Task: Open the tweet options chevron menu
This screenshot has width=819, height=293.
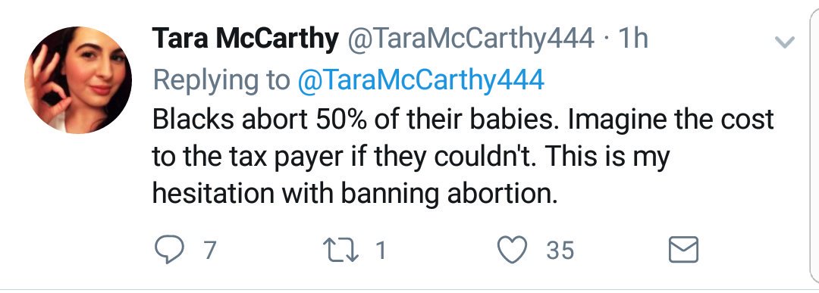Action: 785,42
